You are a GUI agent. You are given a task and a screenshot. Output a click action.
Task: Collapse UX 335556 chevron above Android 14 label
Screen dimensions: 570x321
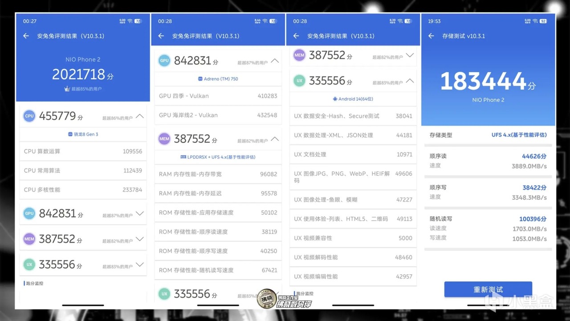pos(410,81)
